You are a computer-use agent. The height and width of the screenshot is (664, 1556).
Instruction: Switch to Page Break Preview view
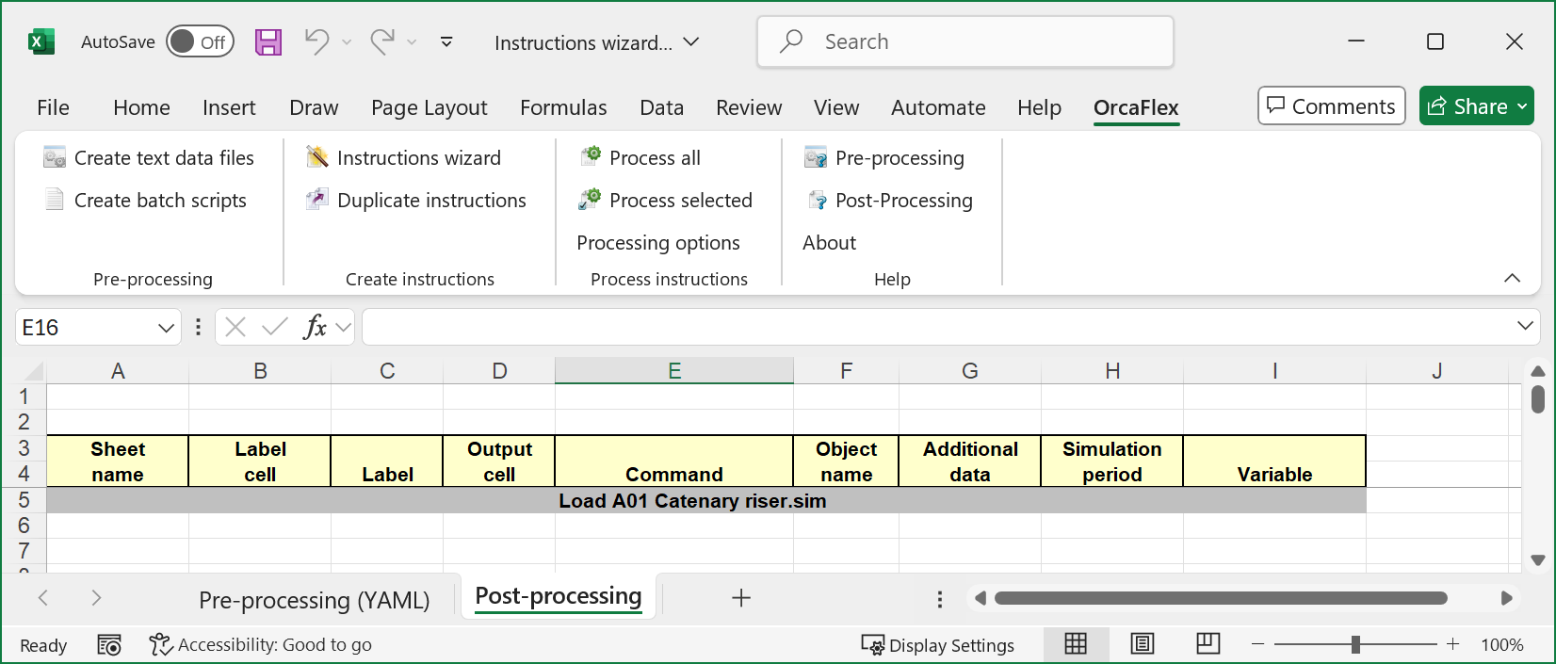click(1208, 644)
